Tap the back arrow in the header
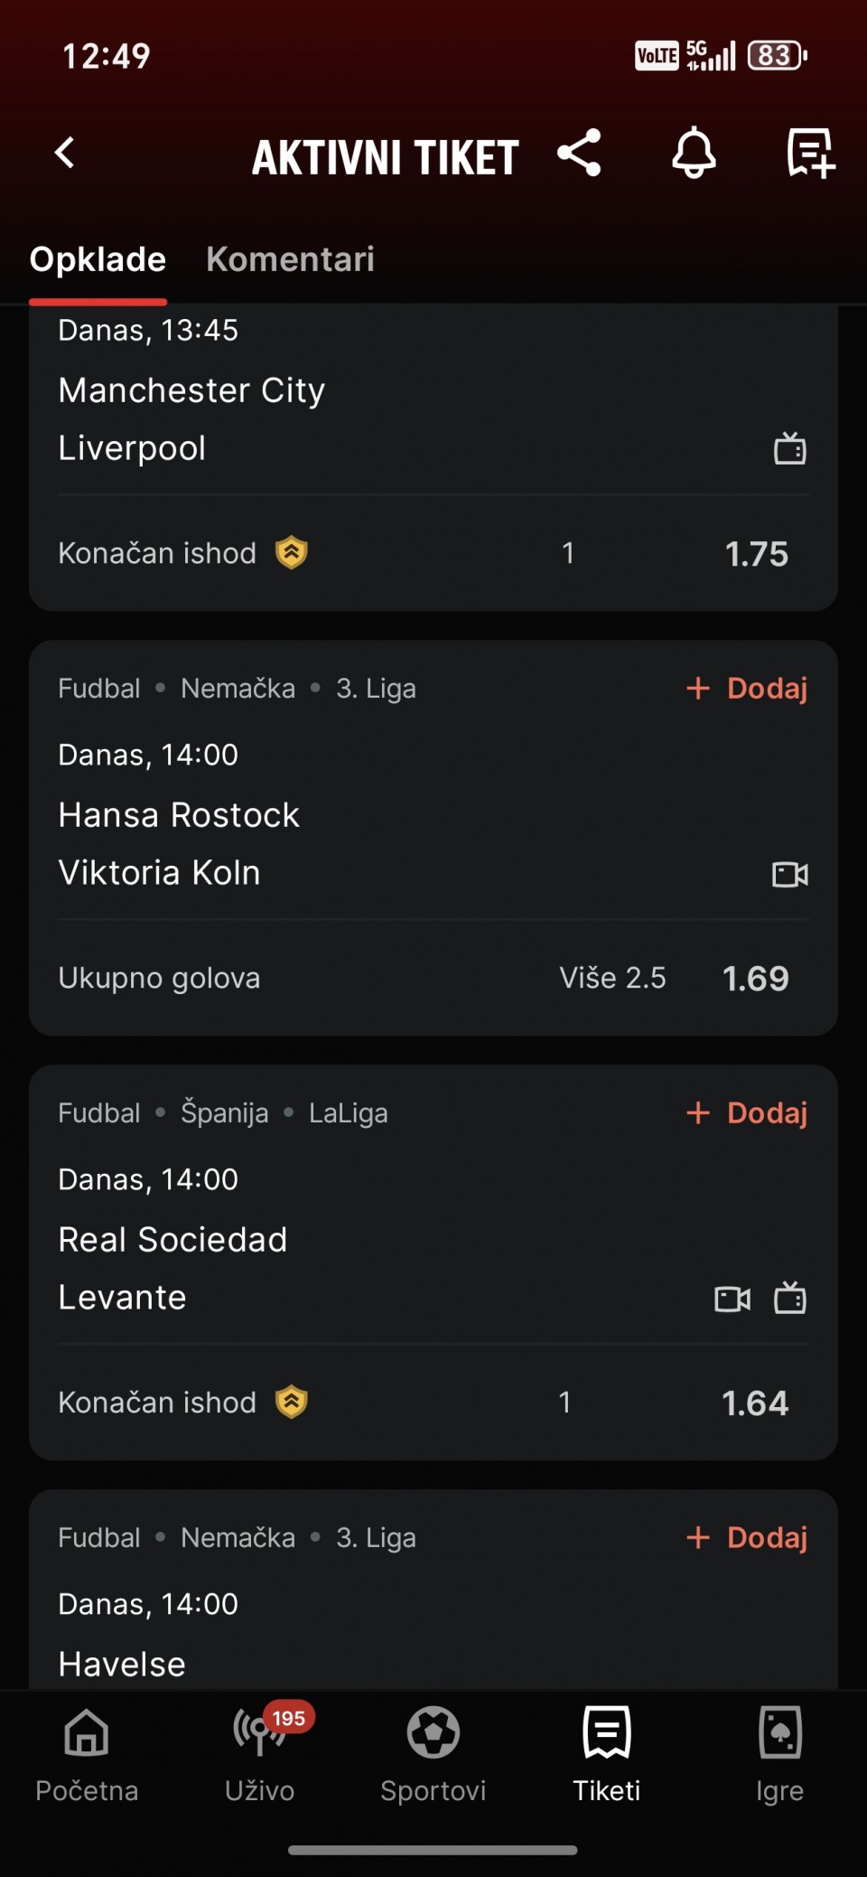Image resolution: width=867 pixels, height=1877 pixels. [x=65, y=153]
